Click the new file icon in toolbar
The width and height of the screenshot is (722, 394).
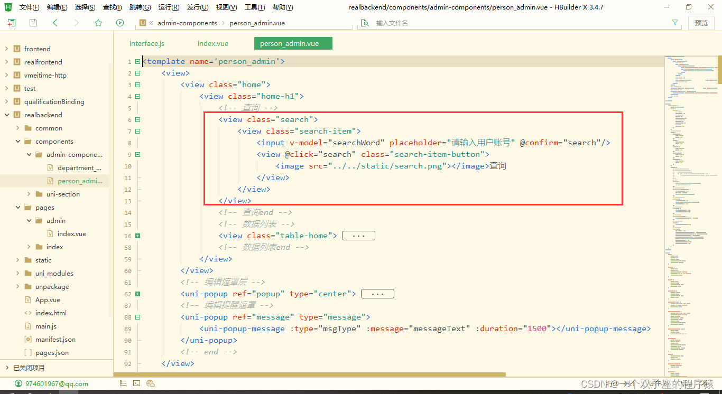(x=11, y=23)
